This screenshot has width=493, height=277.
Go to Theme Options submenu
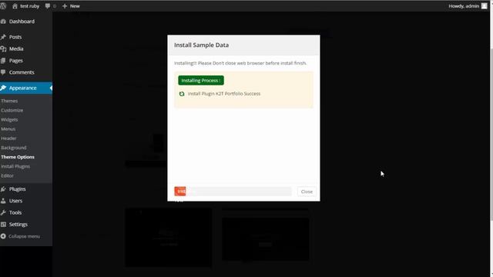click(x=18, y=157)
